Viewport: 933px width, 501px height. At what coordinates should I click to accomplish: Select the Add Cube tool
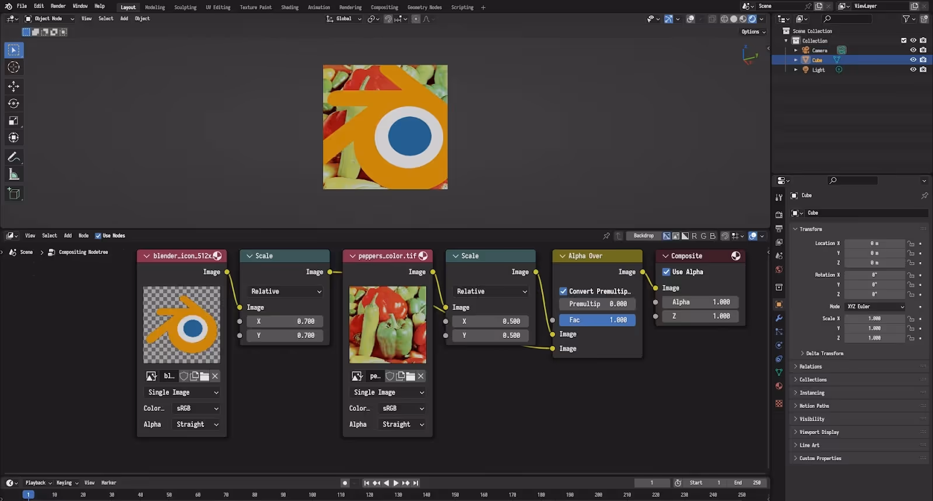pyautogui.click(x=14, y=193)
